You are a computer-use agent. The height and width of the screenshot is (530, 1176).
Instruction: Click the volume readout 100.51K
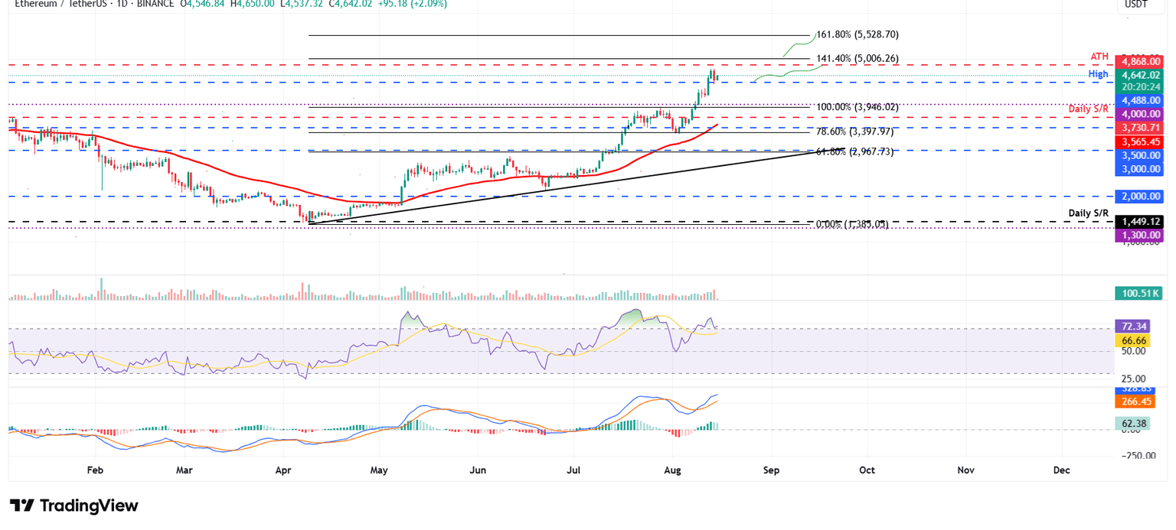(x=1138, y=293)
